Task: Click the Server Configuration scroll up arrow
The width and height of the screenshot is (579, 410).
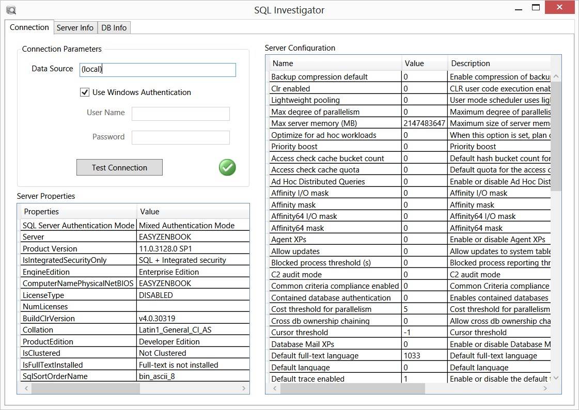Action: click(x=556, y=76)
